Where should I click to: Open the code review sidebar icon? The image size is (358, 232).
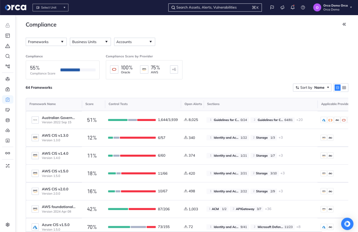(8, 110)
